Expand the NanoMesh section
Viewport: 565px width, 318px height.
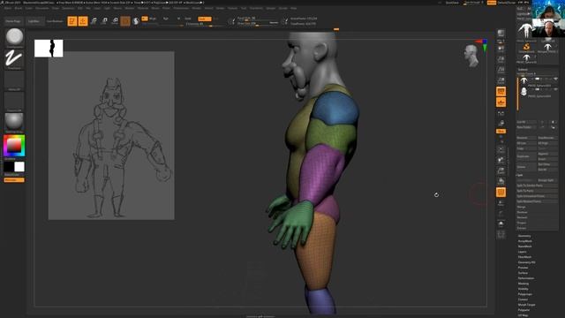[524, 246]
